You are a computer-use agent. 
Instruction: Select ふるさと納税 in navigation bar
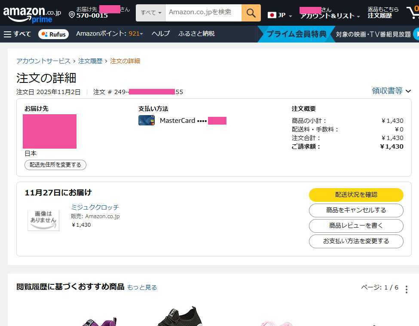coord(196,34)
